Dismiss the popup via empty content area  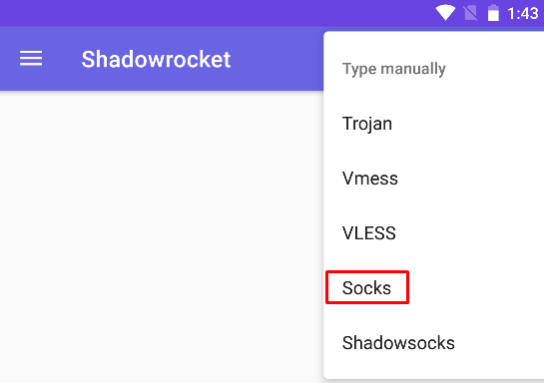(162, 236)
